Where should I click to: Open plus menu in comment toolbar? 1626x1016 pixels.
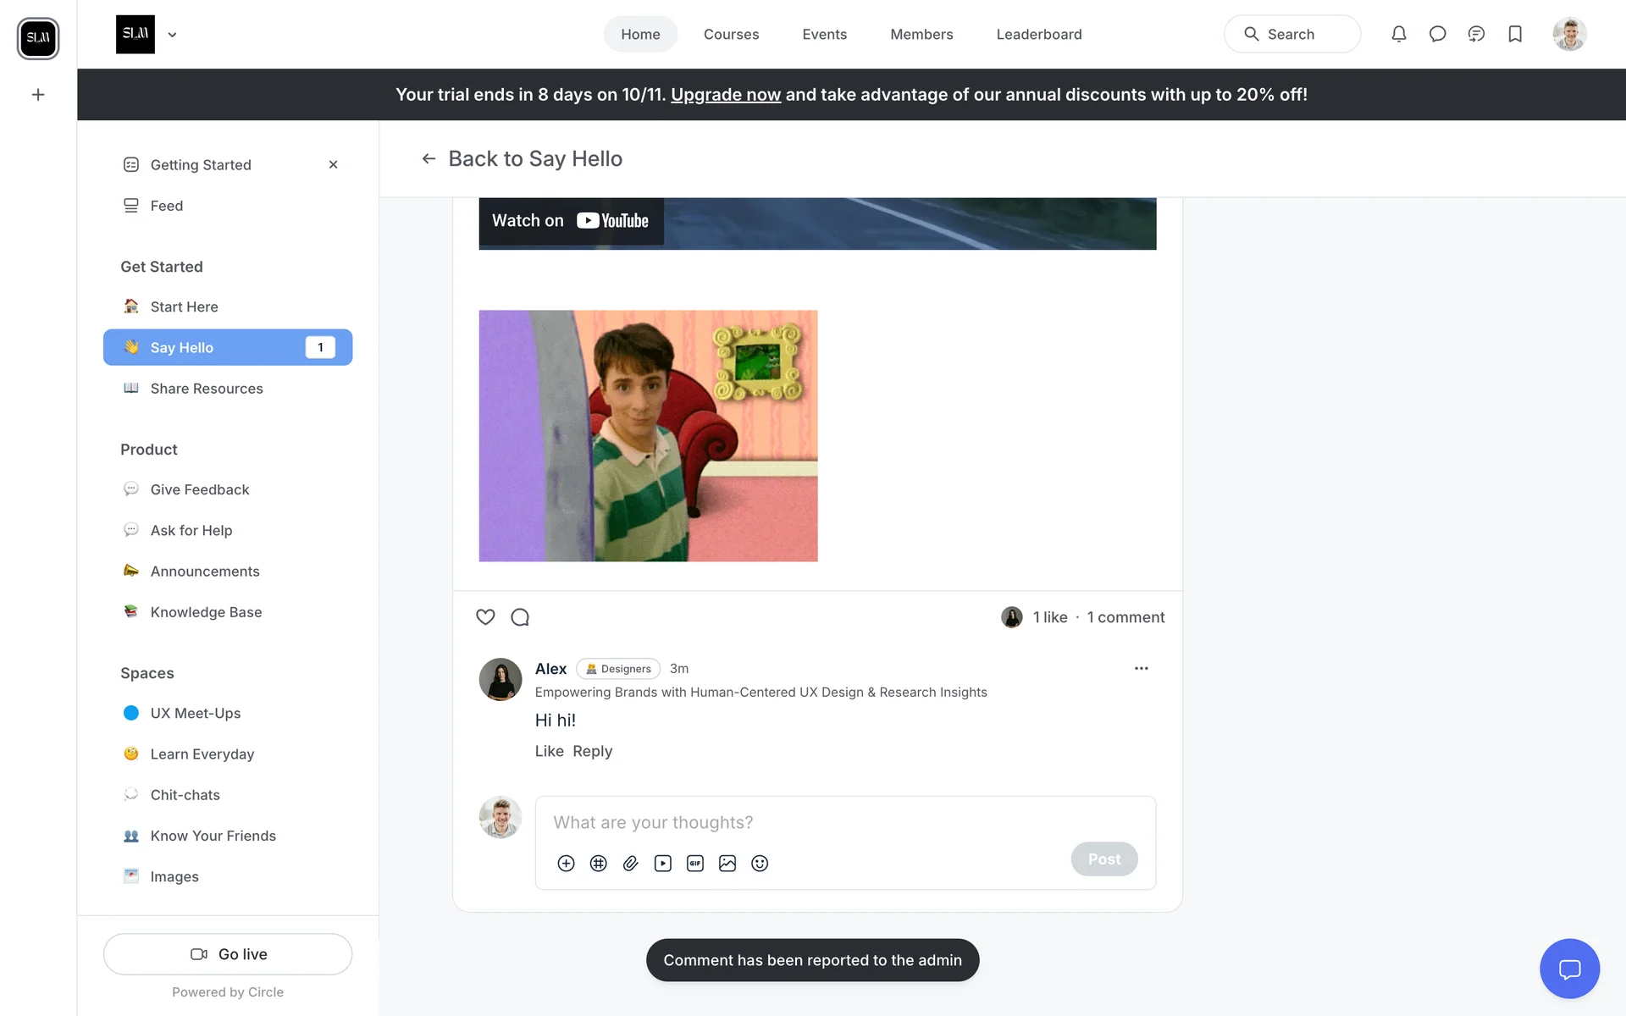click(566, 863)
